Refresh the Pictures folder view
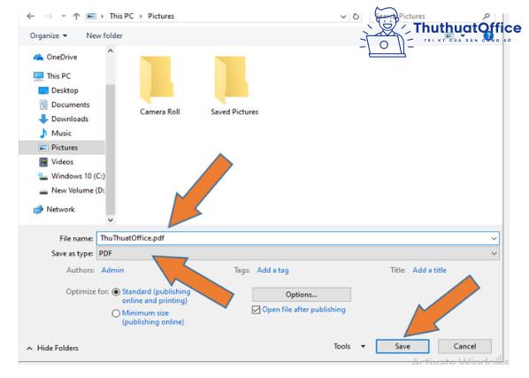 [356, 16]
